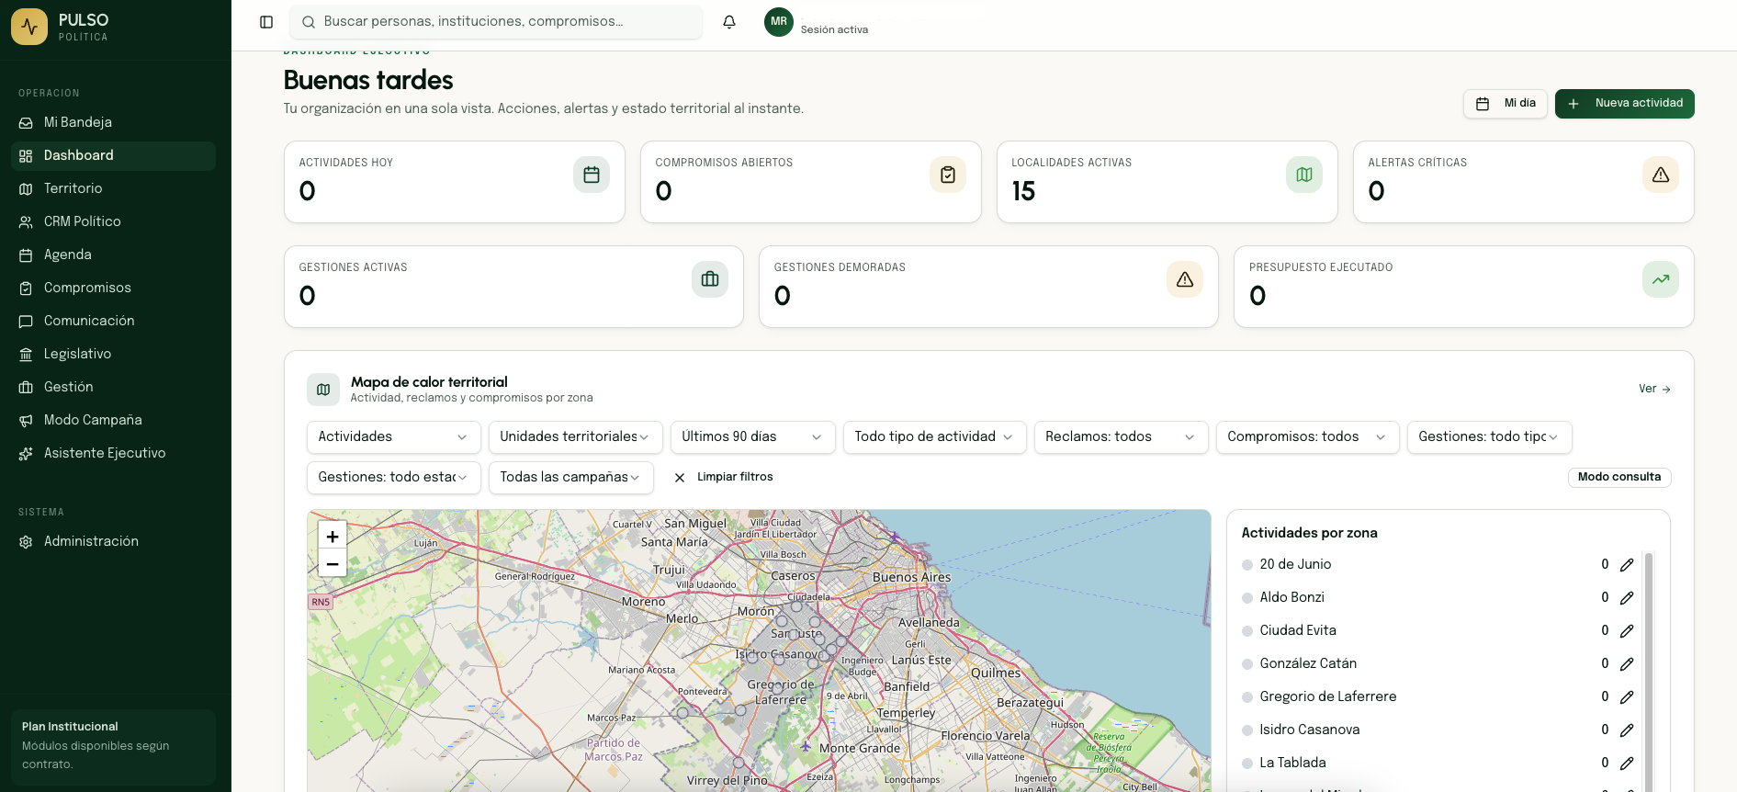Open the Todas las campañas dropdown

point(571,478)
